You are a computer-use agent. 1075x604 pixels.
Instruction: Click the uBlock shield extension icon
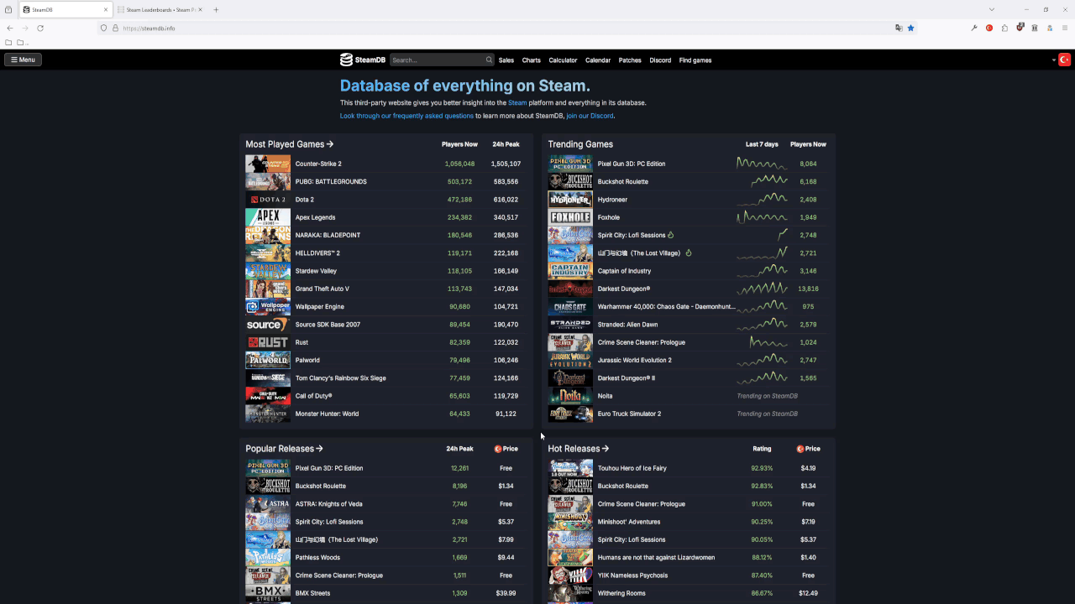pos(1020,28)
